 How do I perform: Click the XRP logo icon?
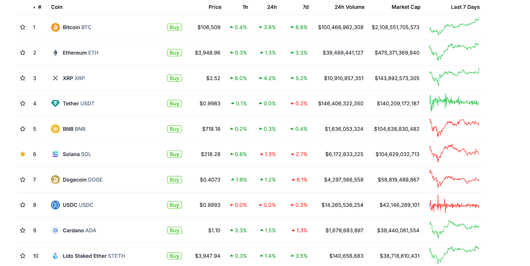(x=55, y=78)
